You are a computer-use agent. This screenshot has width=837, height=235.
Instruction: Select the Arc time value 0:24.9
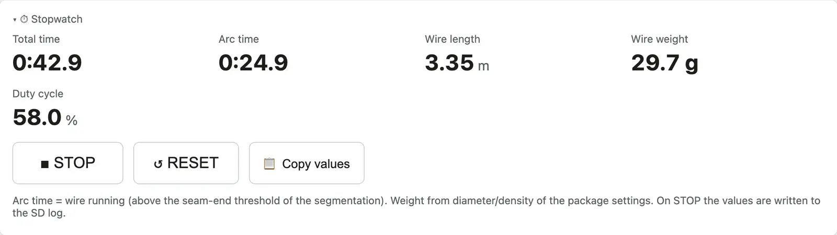[x=253, y=63]
